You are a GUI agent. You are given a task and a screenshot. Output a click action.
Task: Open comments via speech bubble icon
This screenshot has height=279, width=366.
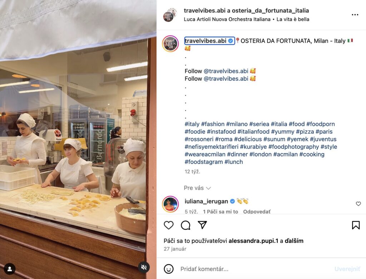coord(186,225)
